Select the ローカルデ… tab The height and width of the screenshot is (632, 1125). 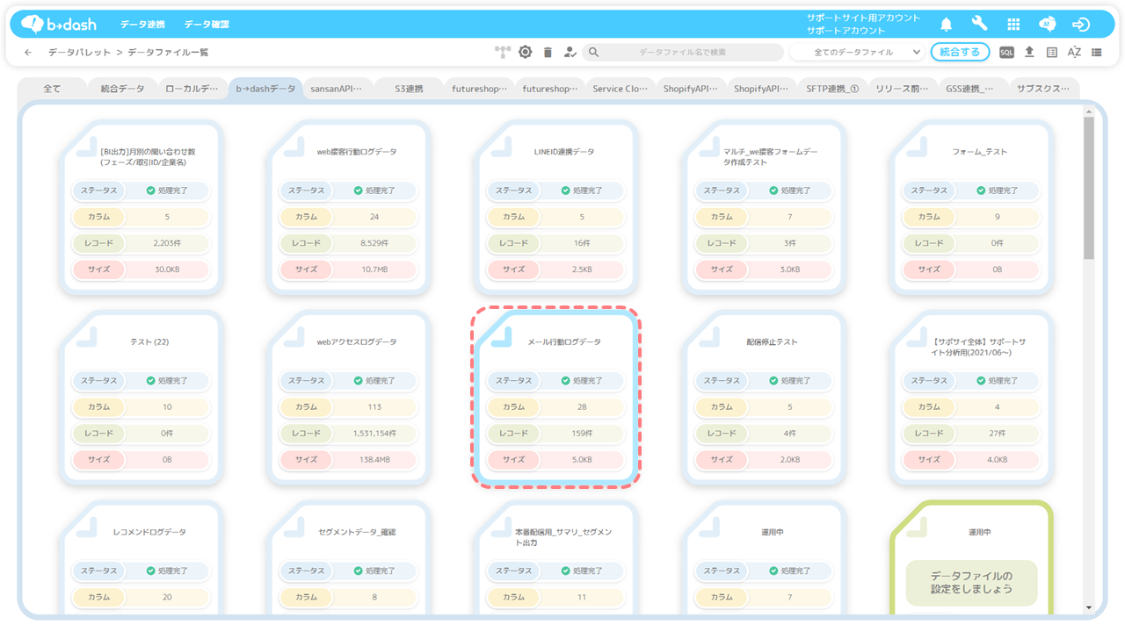click(192, 89)
